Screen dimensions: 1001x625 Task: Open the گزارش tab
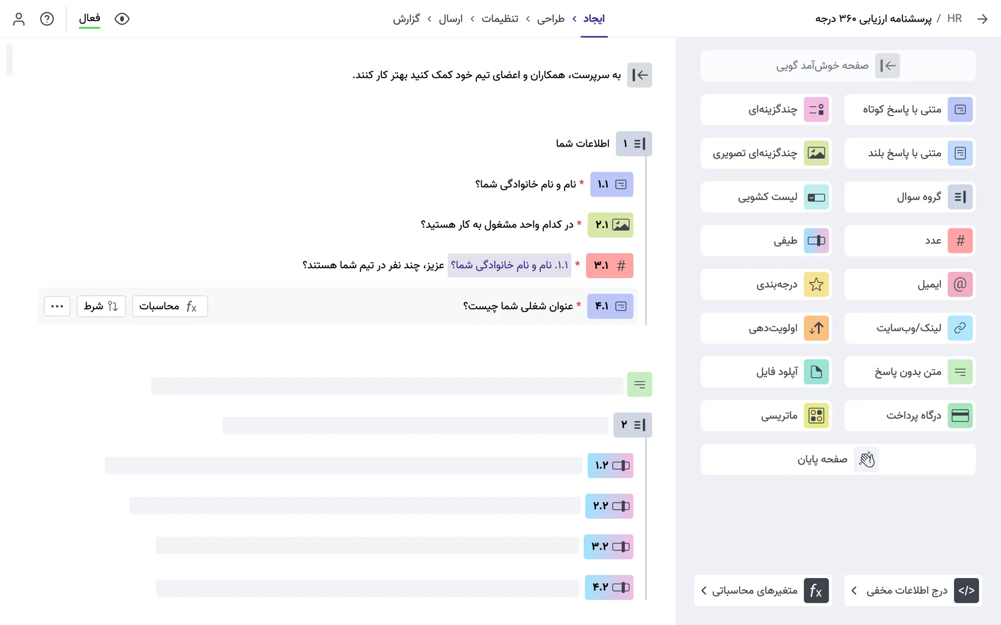(408, 19)
